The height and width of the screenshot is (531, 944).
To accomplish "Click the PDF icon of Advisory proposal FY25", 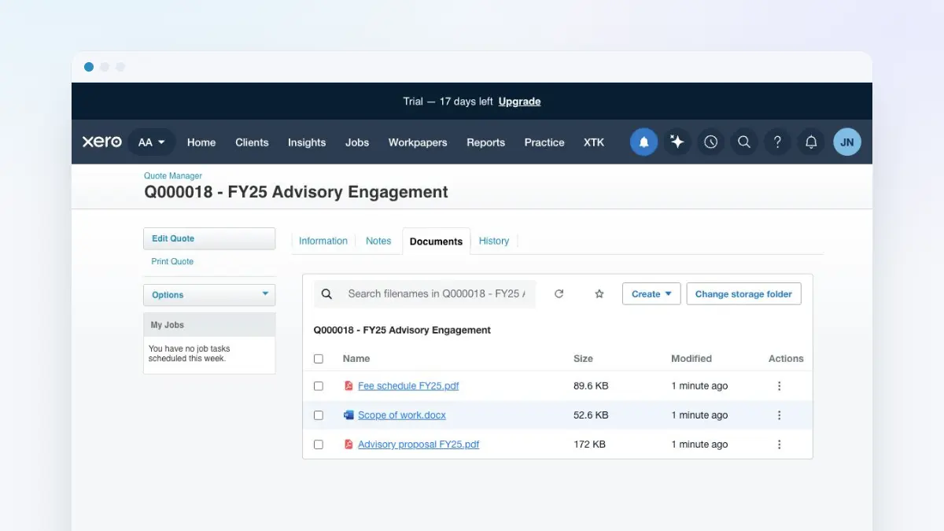I will tap(348, 444).
